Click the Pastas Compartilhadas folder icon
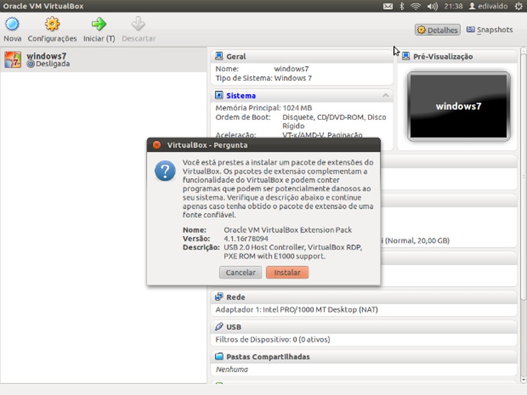 click(219, 356)
